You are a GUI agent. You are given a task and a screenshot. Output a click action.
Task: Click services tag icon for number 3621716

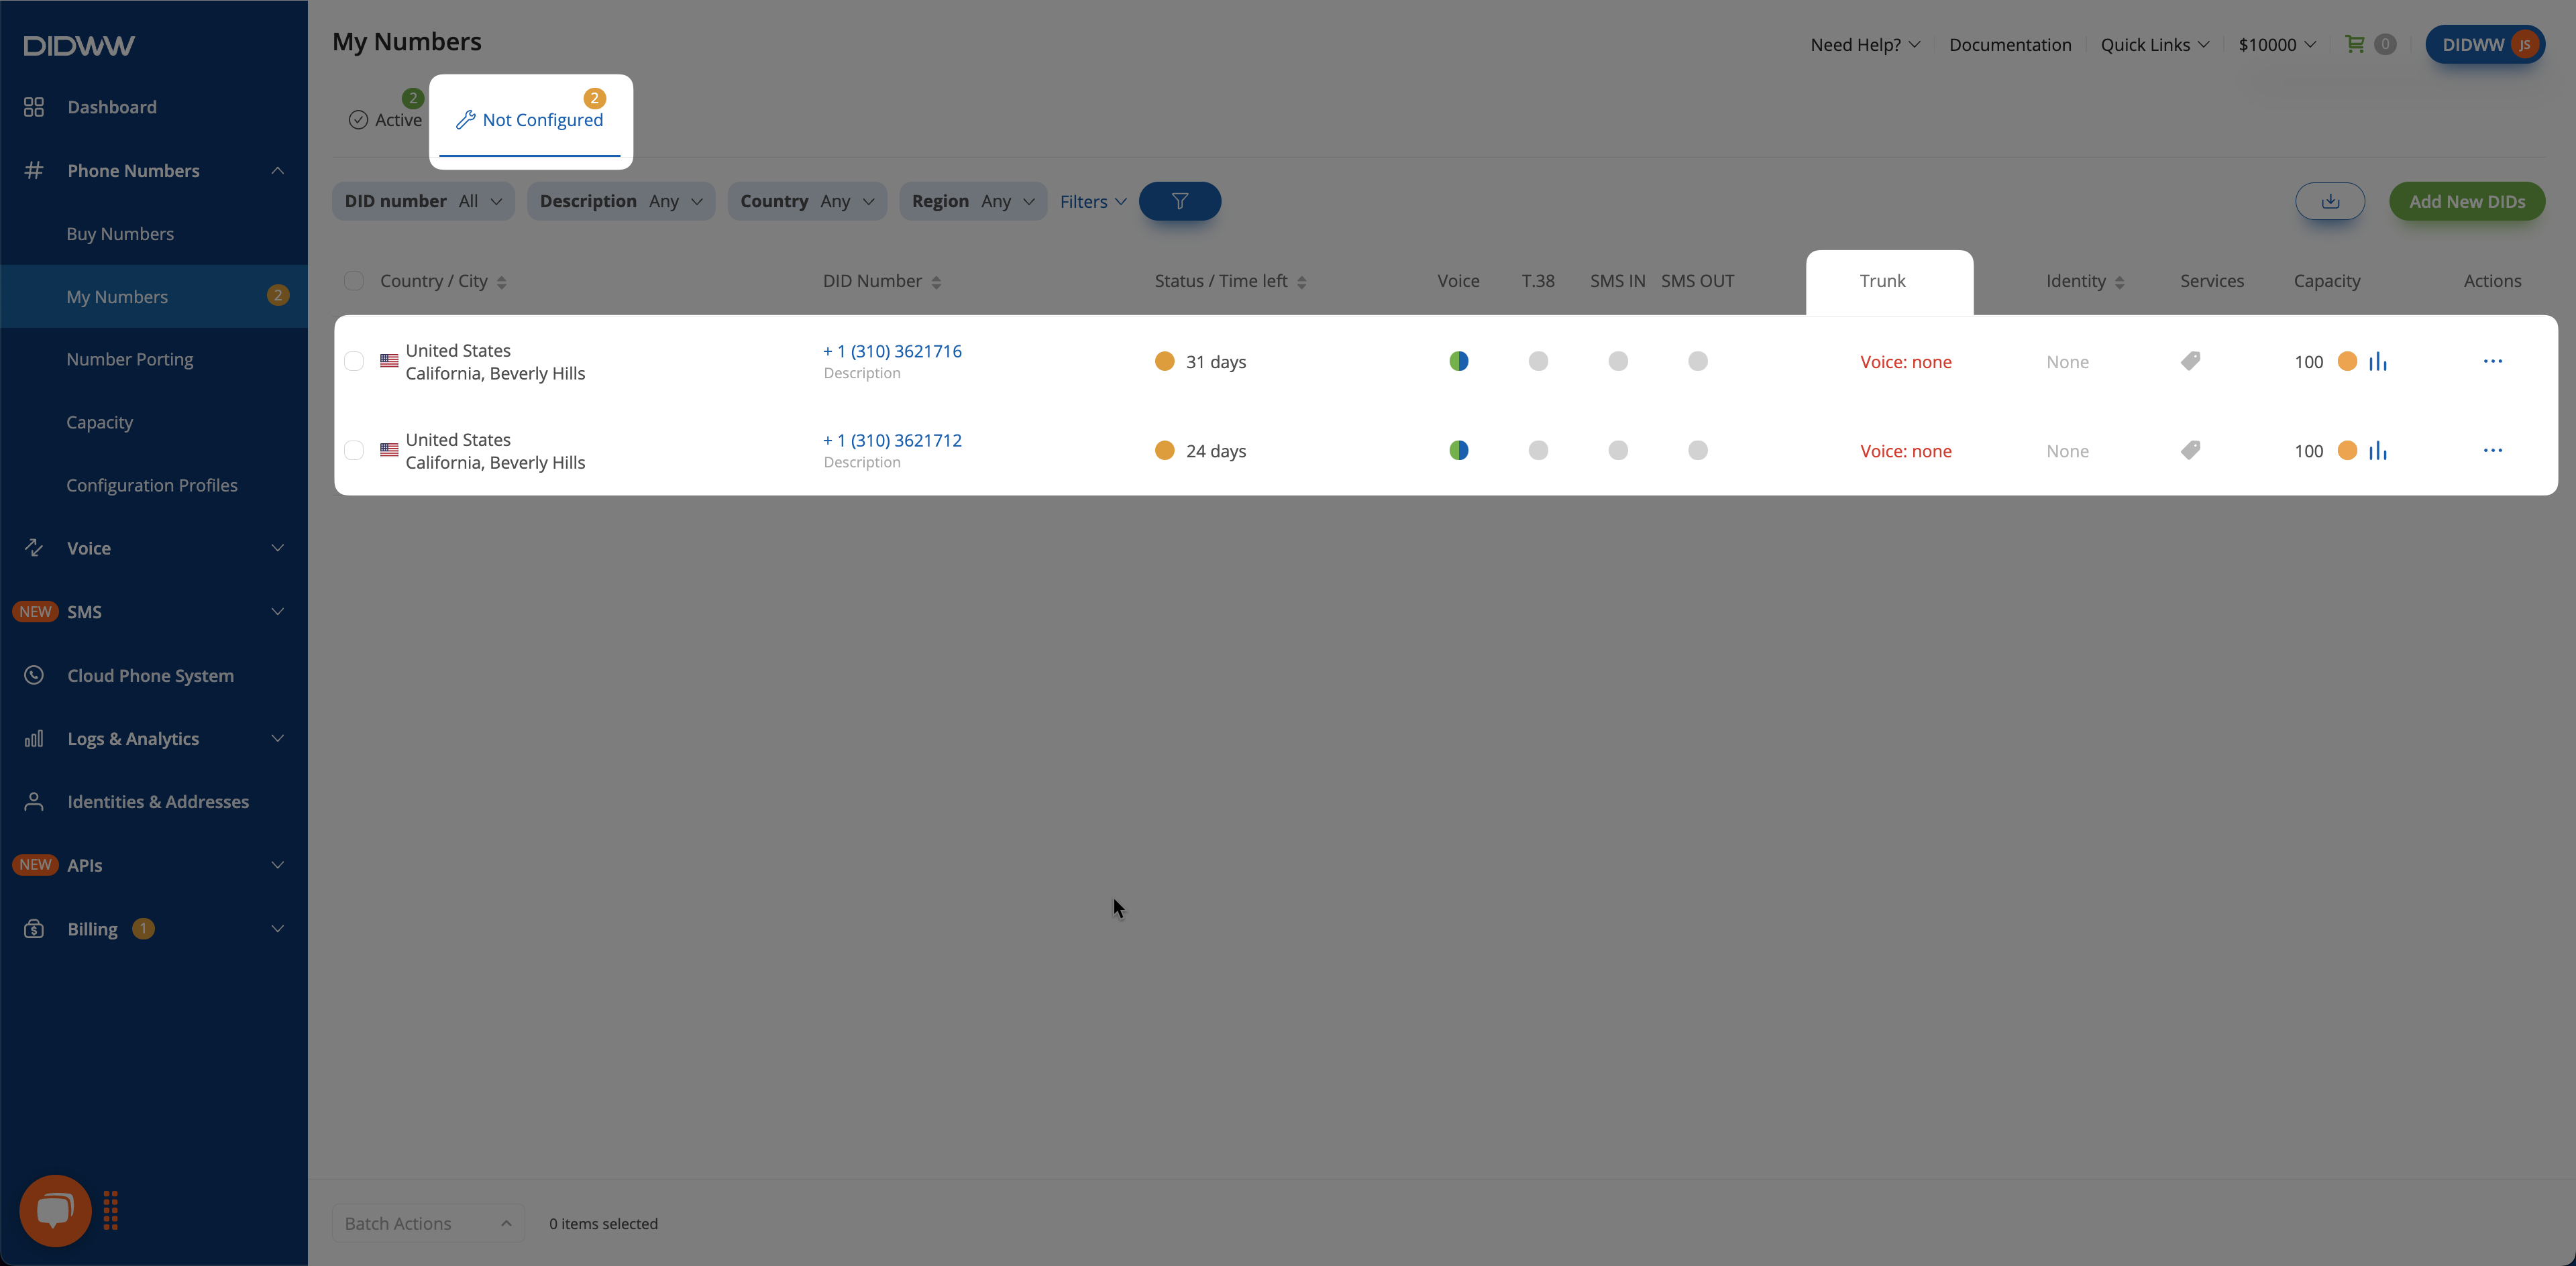(2190, 361)
